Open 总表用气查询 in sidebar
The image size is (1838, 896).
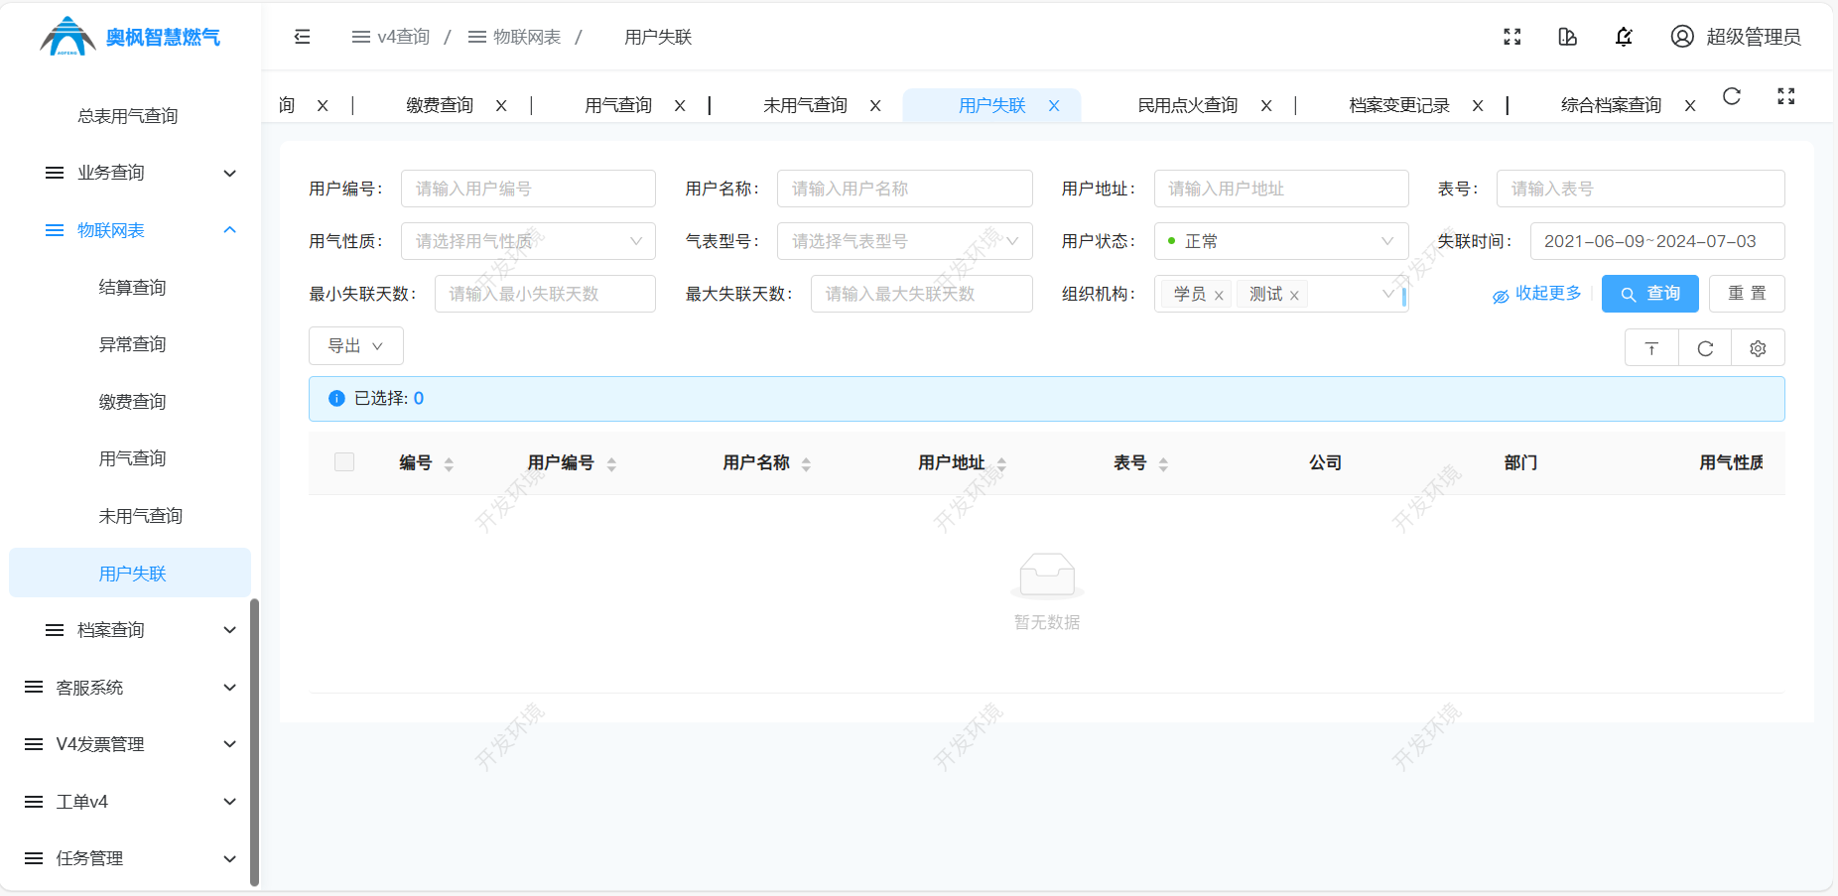coord(128,116)
